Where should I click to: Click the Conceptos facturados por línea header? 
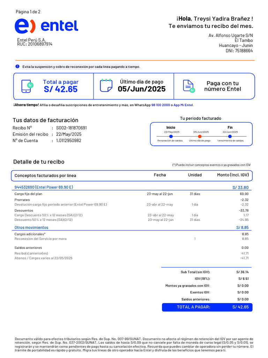[x=45, y=176]
